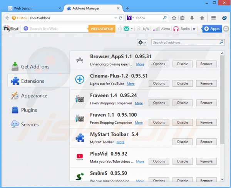Screen dimensions: 231x188
Task: Click the Fraven 1.1 feven icon
Action: [80, 118]
